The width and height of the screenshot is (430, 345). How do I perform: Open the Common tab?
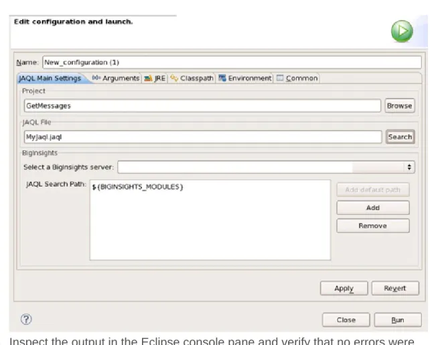(297, 79)
